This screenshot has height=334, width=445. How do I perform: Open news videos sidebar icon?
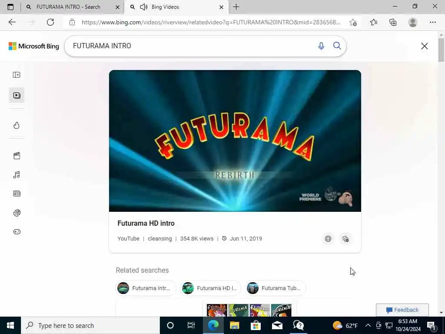[x=17, y=194]
